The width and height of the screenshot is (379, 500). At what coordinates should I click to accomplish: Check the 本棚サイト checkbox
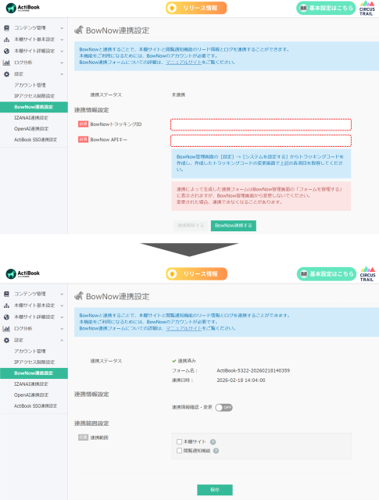[179, 441]
